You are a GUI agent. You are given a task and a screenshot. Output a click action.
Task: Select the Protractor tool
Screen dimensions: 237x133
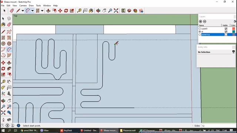(x=3, y=88)
